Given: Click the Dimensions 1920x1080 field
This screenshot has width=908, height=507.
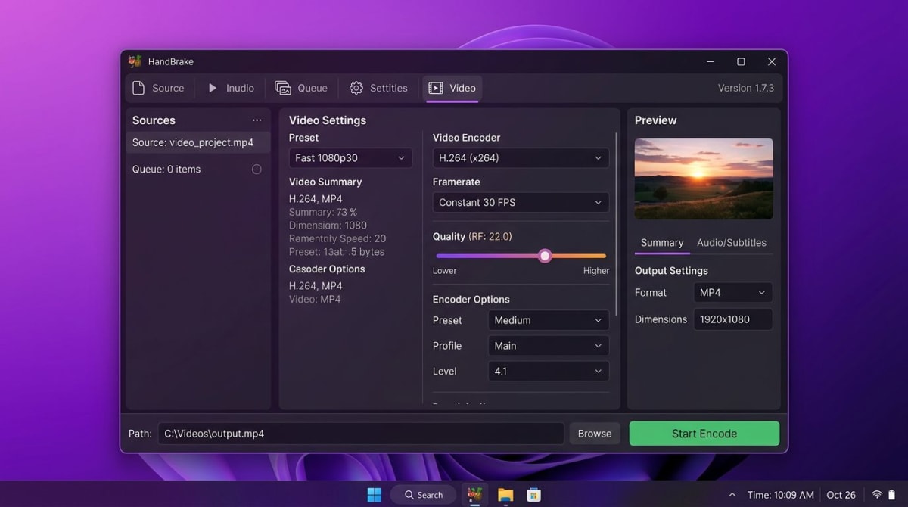Looking at the screenshot, I should click(733, 319).
